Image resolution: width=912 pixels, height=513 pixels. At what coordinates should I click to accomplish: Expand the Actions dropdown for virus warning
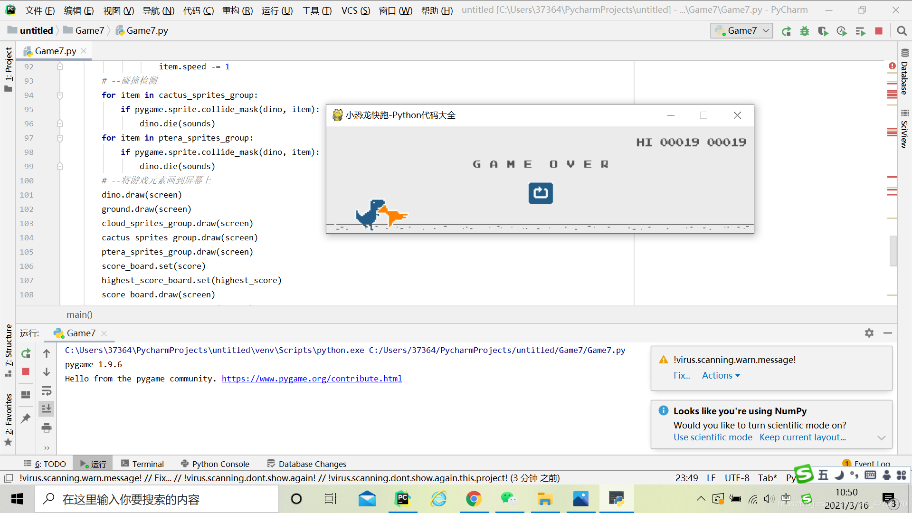tap(720, 375)
